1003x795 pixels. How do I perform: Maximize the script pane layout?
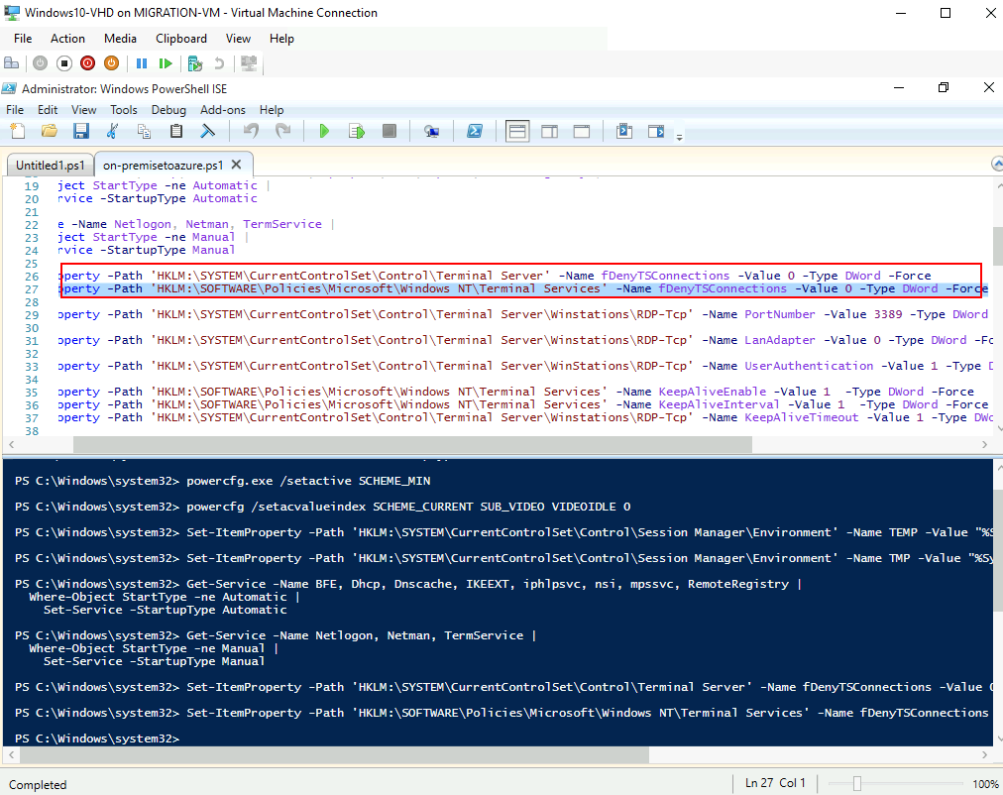(x=582, y=132)
